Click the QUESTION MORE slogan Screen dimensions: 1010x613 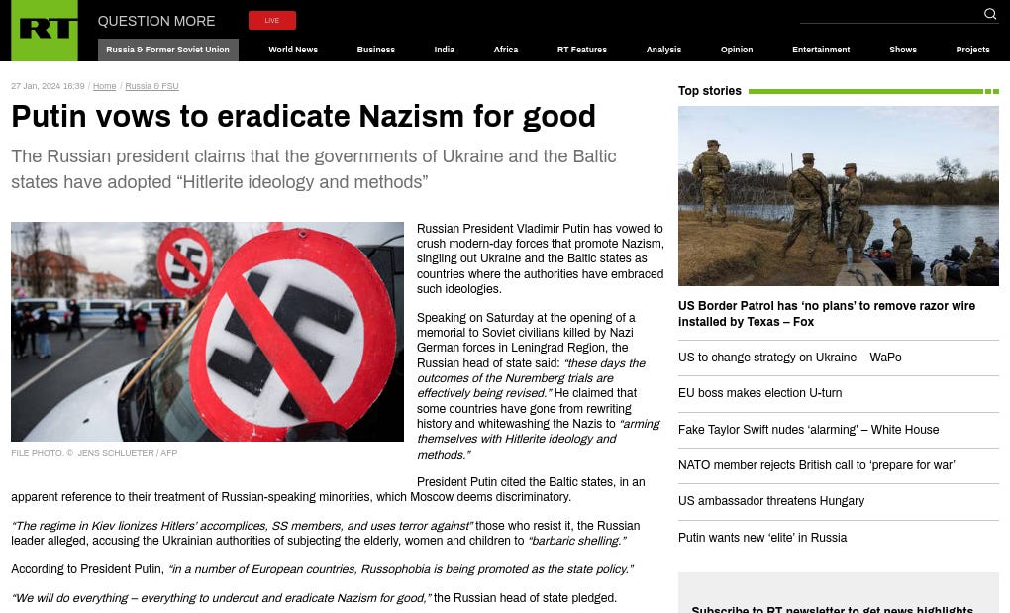point(156,21)
